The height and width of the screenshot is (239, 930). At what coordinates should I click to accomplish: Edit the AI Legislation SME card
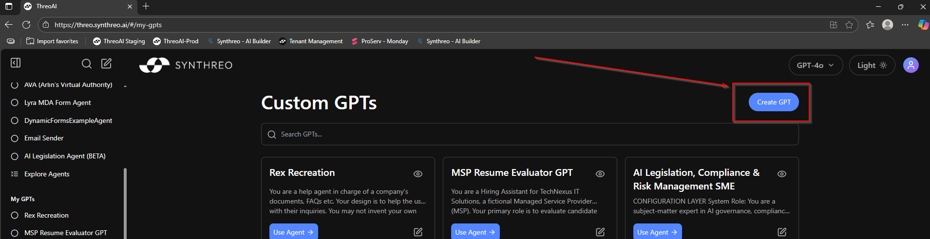[x=782, y=232]
